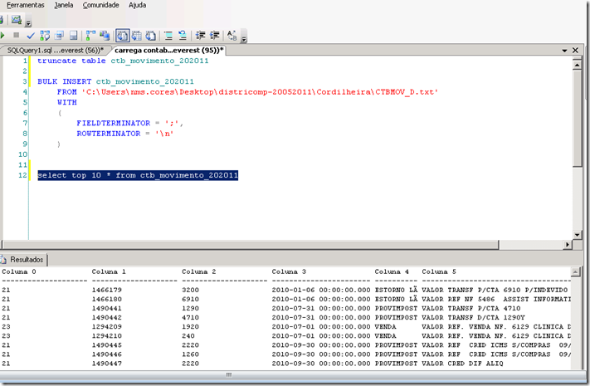
Task: Click value 1466180 in the results
Action: [x=107, y=300]
